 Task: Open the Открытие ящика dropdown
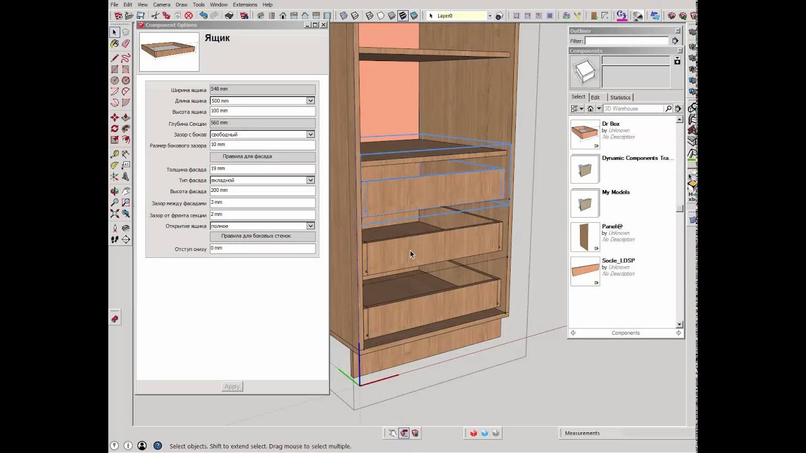point(310,226)
